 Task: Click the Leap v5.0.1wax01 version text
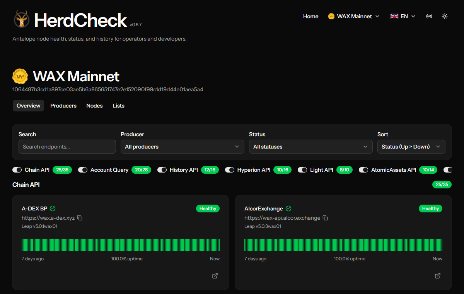click(39, 226)
